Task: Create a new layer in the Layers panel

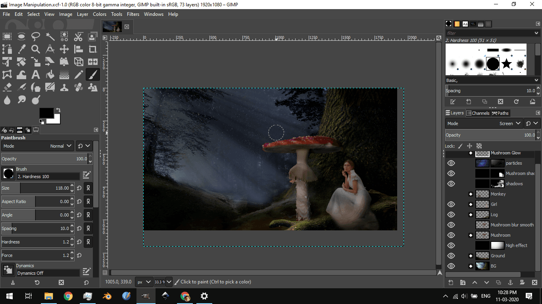Action: [x=450, y=283]
